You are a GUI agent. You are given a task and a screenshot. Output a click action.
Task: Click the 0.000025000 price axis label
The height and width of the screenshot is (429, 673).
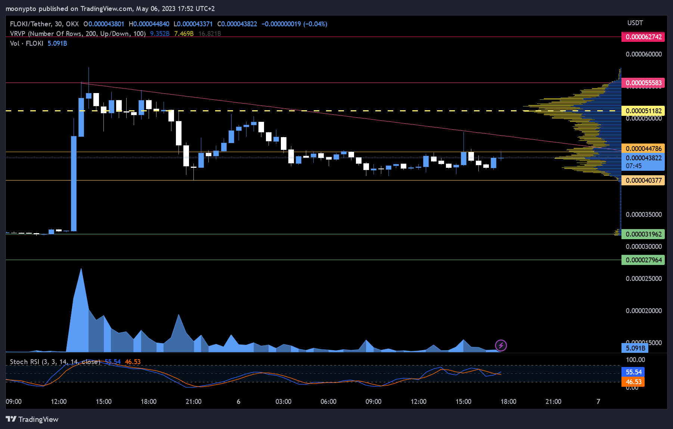tap(643, 279)
